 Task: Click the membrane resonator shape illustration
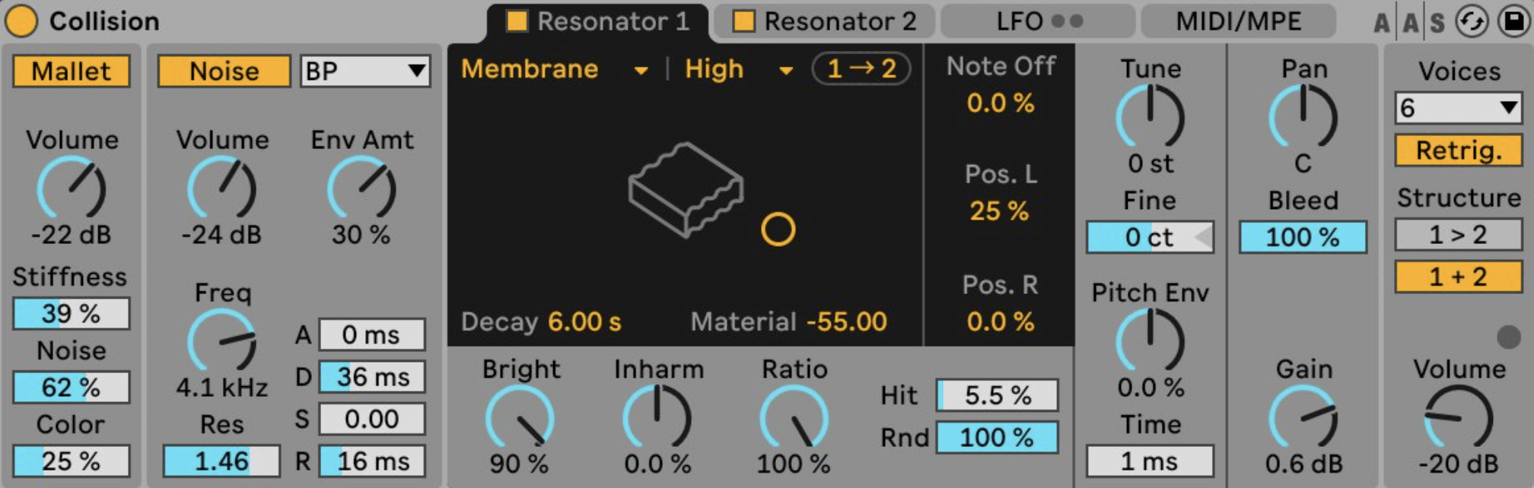pyautogui.click(x=686, y=190)
